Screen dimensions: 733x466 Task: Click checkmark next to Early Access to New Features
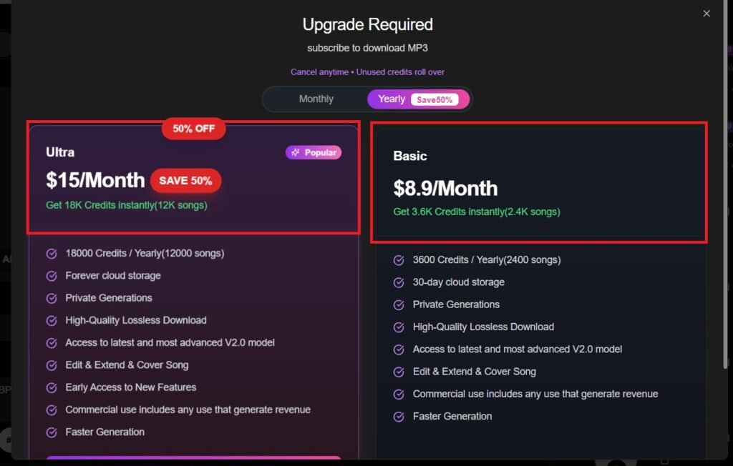coord(52,387)
